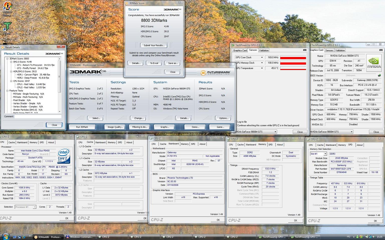Open Graphics Card tab in GPU-Z Sensors window

240,50
